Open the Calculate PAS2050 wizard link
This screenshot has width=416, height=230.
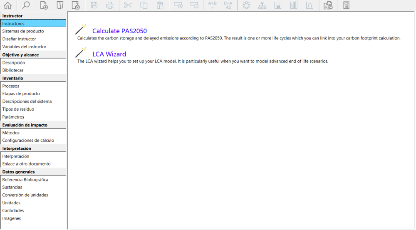(119, 31)
